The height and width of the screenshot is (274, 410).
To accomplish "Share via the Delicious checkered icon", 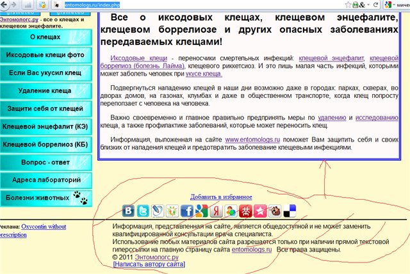I will pyautogui.click(x=290, y=211).
